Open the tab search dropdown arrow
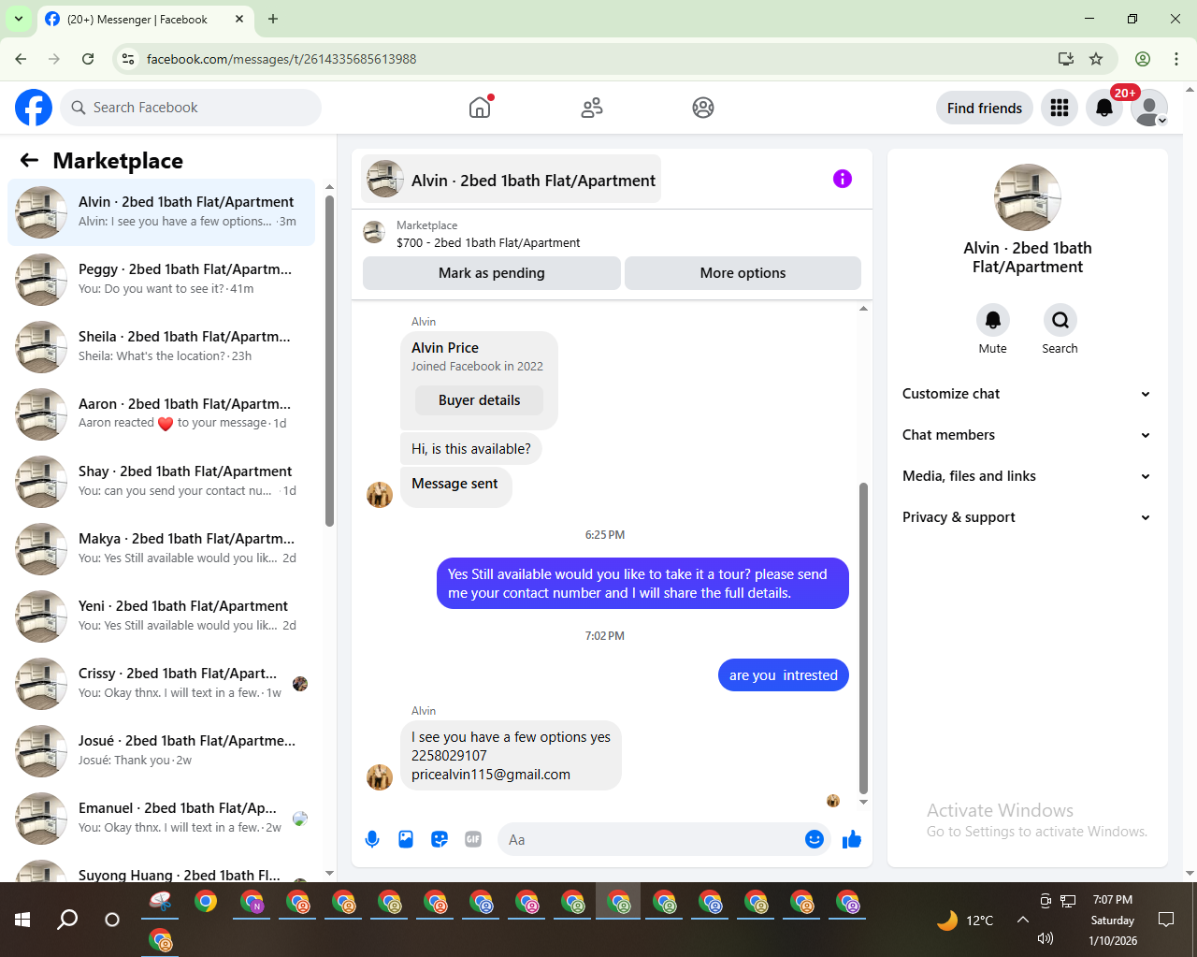This screenshot has height=957, width=1197. [x=19, y=19]
